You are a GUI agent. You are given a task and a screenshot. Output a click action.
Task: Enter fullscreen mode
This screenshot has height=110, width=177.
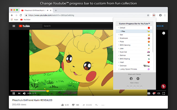click(x=164, y=94)
